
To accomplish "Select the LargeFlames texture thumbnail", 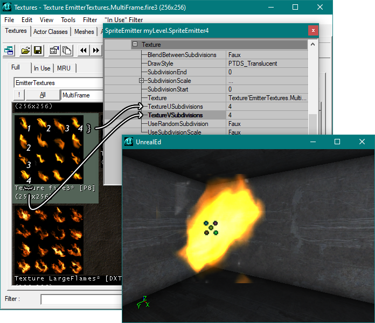I will click(49, 240).
